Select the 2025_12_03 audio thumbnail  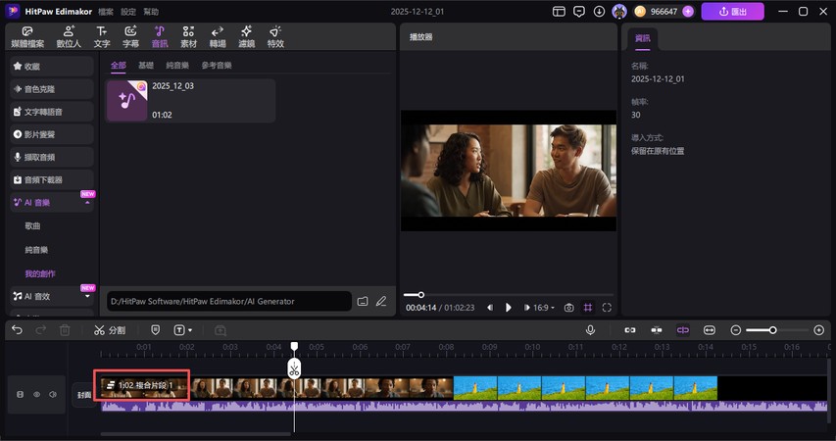pos(126,100)
